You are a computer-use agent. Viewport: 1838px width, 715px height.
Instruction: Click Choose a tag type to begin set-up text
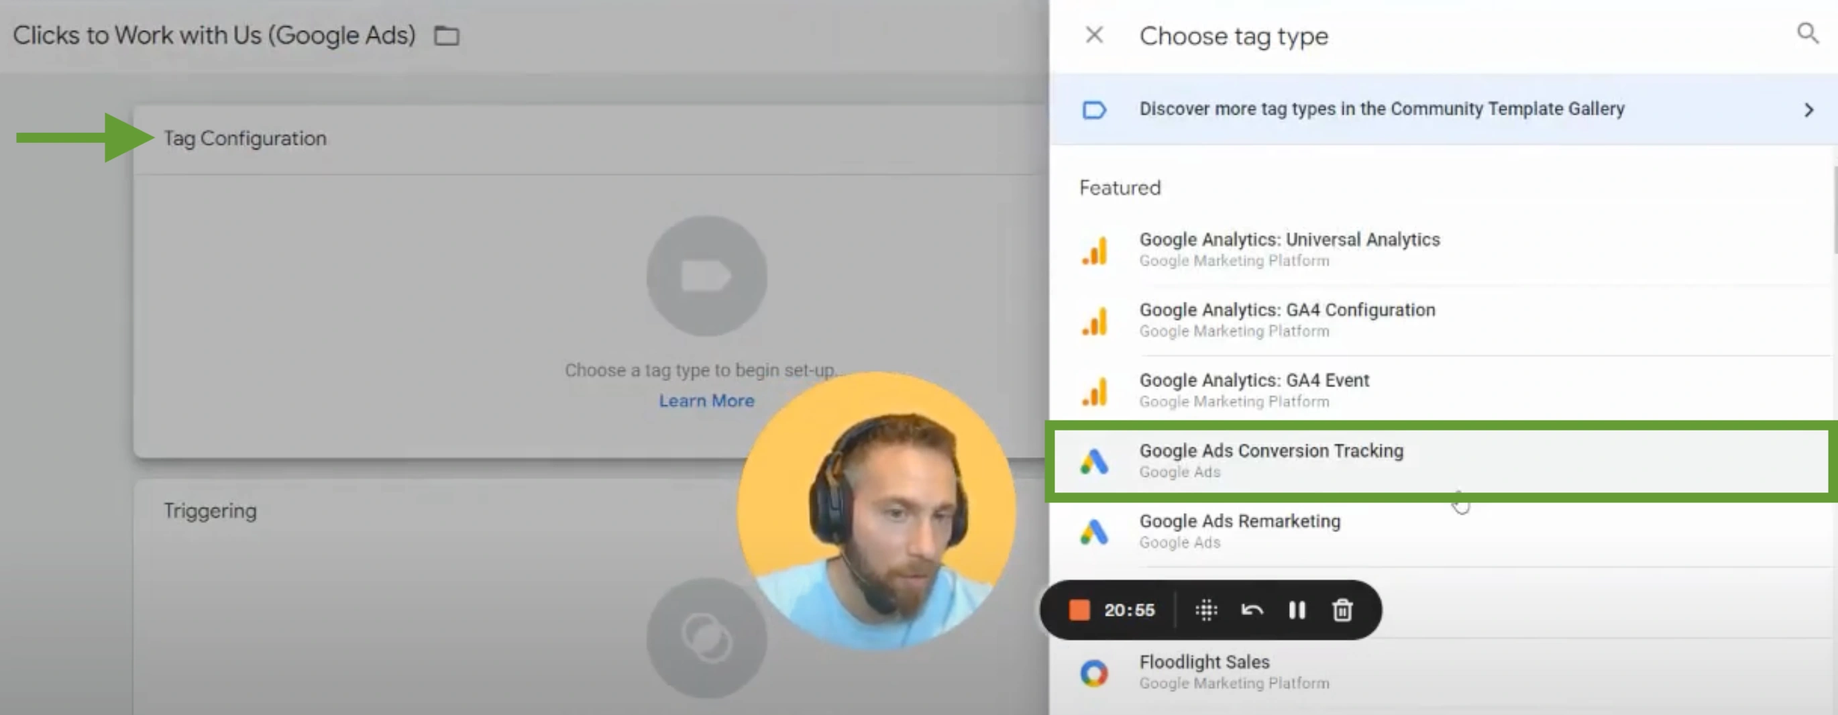coord(702,370)
